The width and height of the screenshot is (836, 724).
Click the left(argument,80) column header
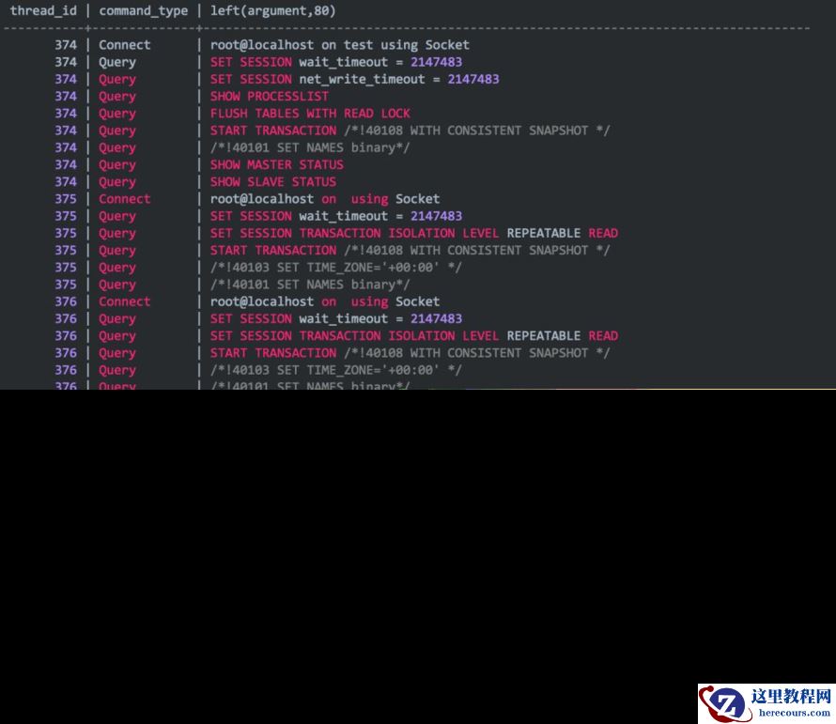click(x=273, y=10)
